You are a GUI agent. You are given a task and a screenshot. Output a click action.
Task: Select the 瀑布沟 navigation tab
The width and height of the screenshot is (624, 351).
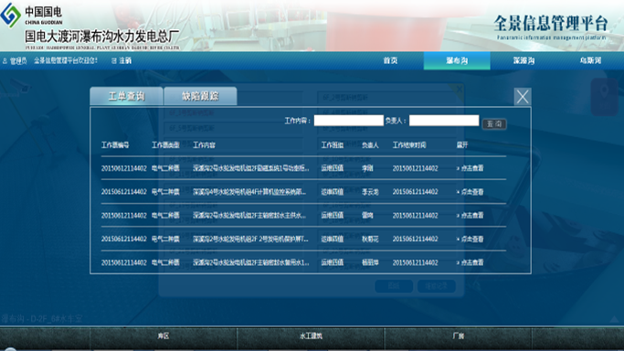pos(457,60)
